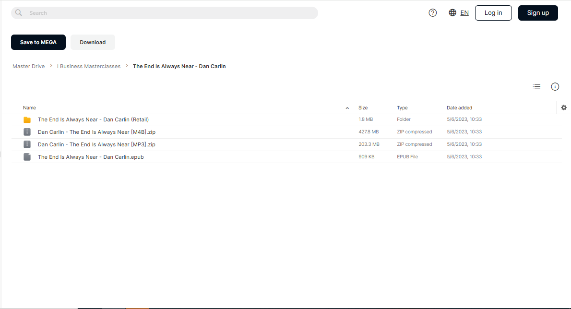Click the Log in button
This screenshot has height=309, width=571.
coord(493,13)
